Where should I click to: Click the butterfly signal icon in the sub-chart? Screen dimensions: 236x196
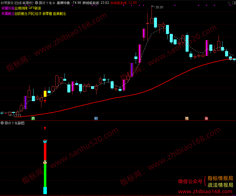45,141
